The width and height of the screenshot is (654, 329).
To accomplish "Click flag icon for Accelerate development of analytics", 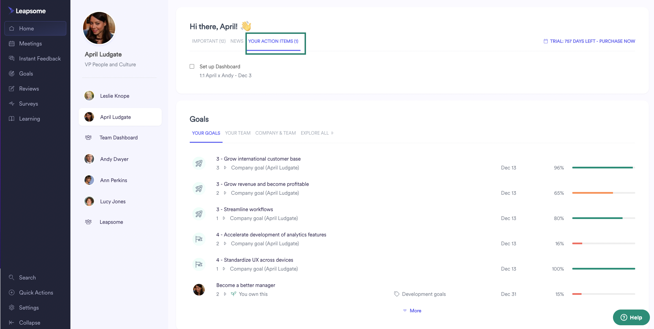I will (199, 239).
